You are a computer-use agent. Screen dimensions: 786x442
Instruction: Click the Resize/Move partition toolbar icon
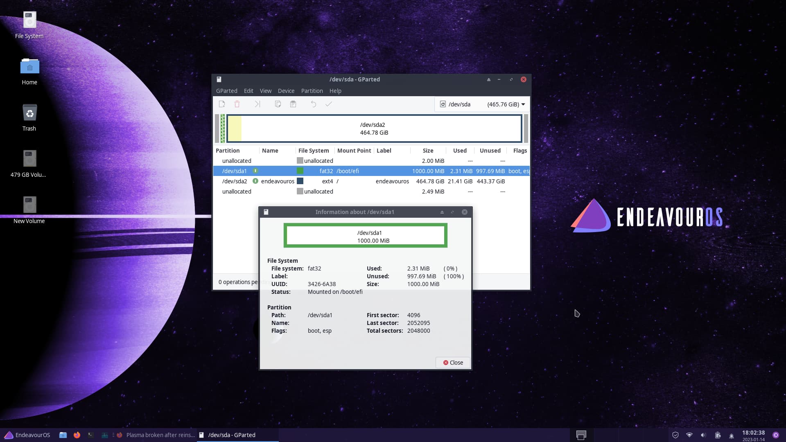(257, 104)
